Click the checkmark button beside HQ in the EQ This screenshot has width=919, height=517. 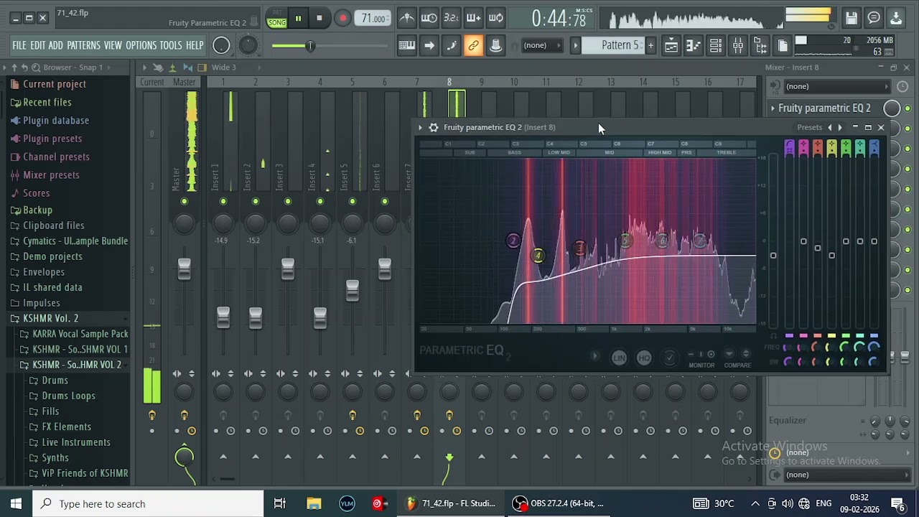coord(670,358)
